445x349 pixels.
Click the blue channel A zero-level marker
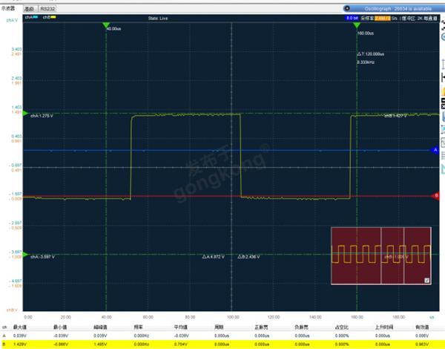[435, 150]
